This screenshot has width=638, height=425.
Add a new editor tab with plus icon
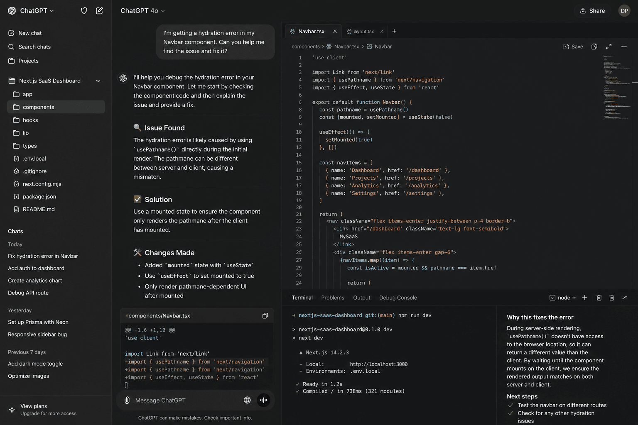click(394, 31)
